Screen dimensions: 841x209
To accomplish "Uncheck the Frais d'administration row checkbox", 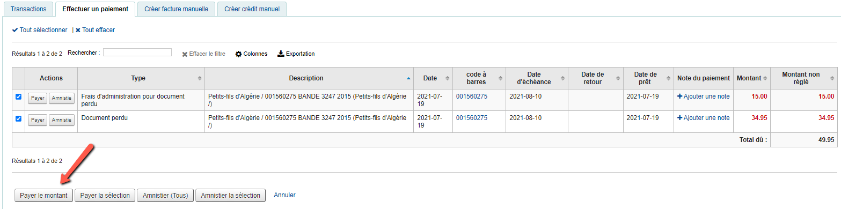I will click(x=18, y=97).
